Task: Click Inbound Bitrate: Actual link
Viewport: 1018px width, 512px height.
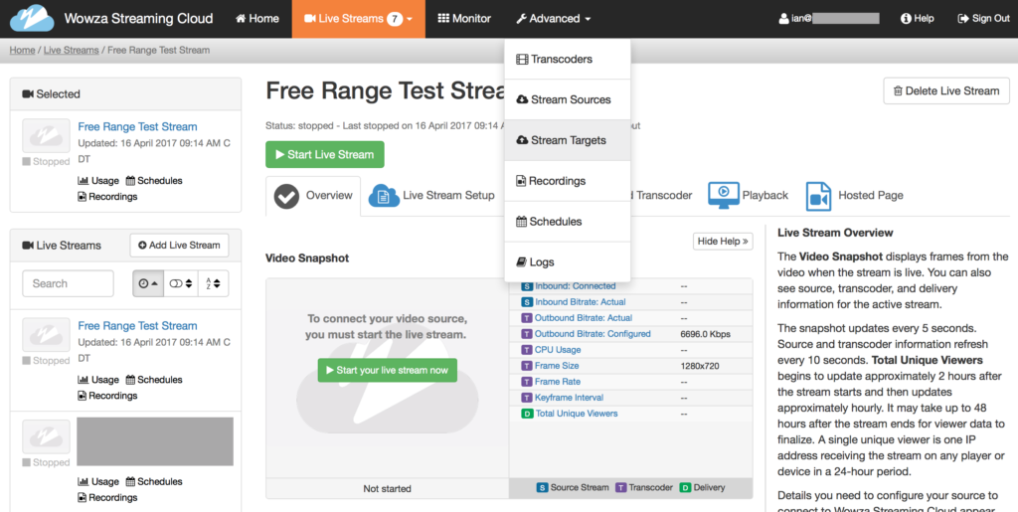Action: 581,302
